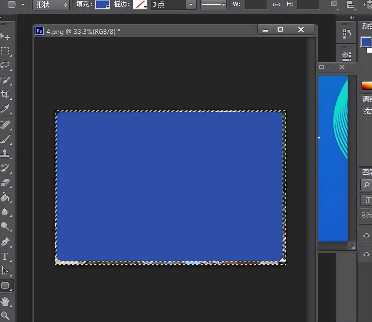Open the 填充 fill color picker

(102, 4)
